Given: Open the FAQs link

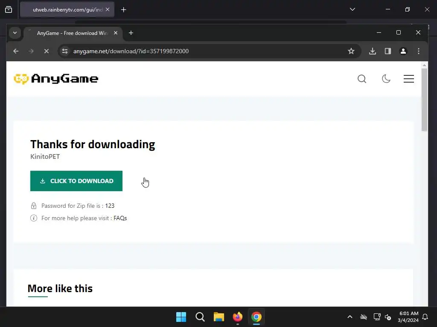Looking at the screenshot, I should tap(120, 218).
